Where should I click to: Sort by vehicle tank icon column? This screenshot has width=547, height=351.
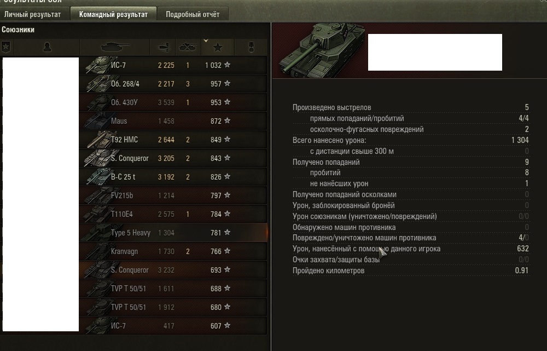point(115,47)
